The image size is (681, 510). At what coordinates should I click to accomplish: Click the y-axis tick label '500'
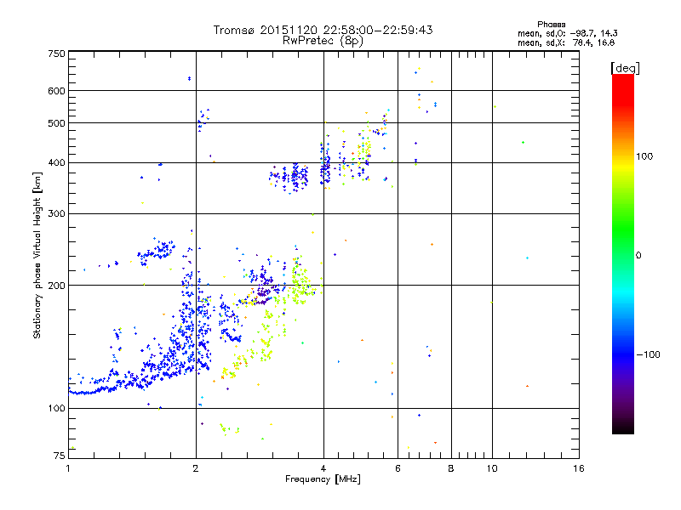point(56,123)
